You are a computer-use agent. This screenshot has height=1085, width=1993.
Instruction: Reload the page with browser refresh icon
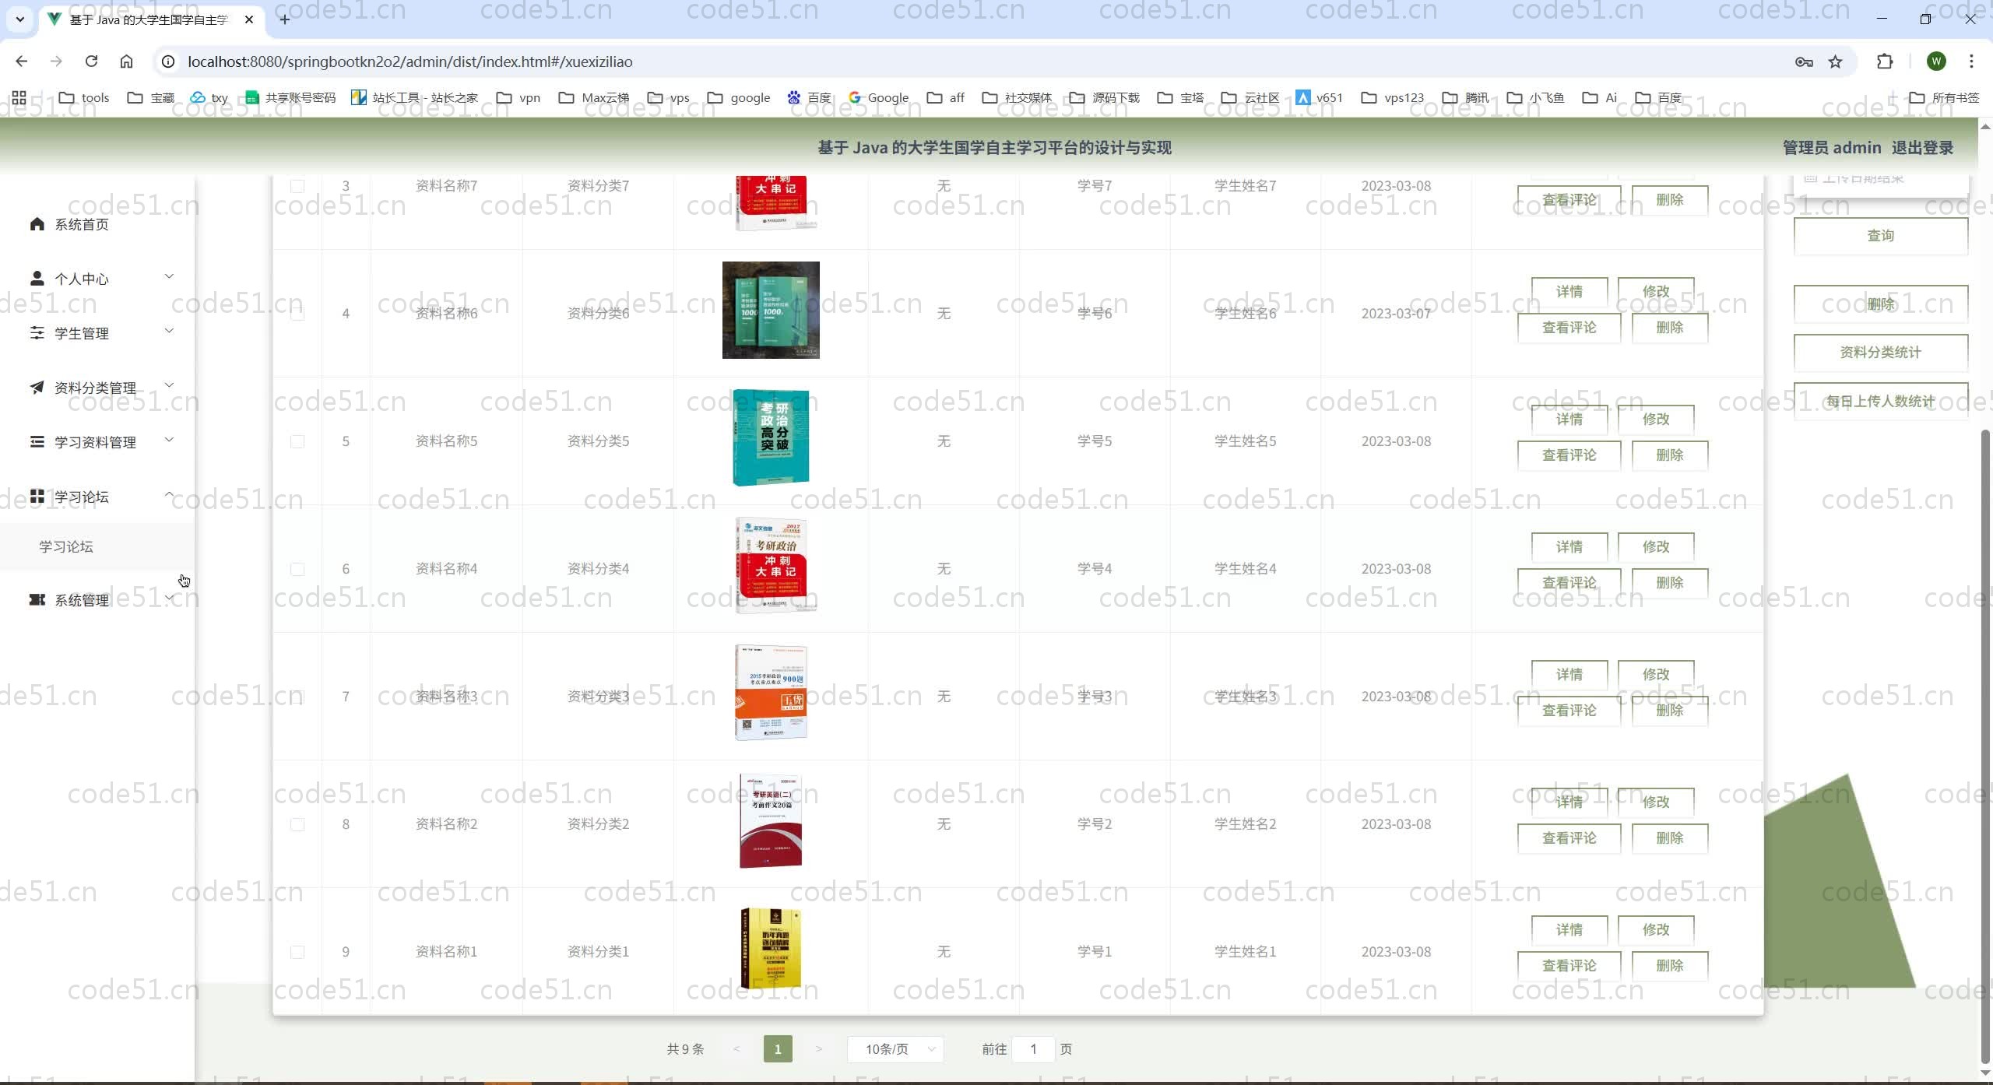91,61
